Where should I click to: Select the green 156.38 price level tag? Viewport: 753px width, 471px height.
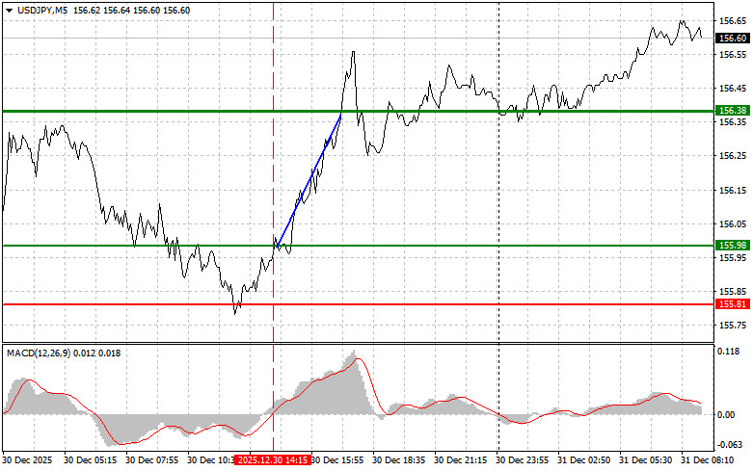point(732,112)
